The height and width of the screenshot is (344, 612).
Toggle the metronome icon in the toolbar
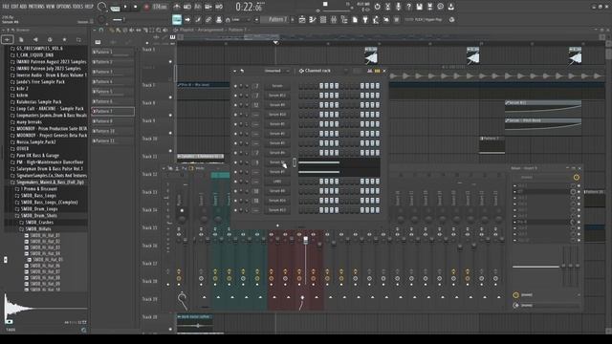pyautogui.click(x=177, y=7)
